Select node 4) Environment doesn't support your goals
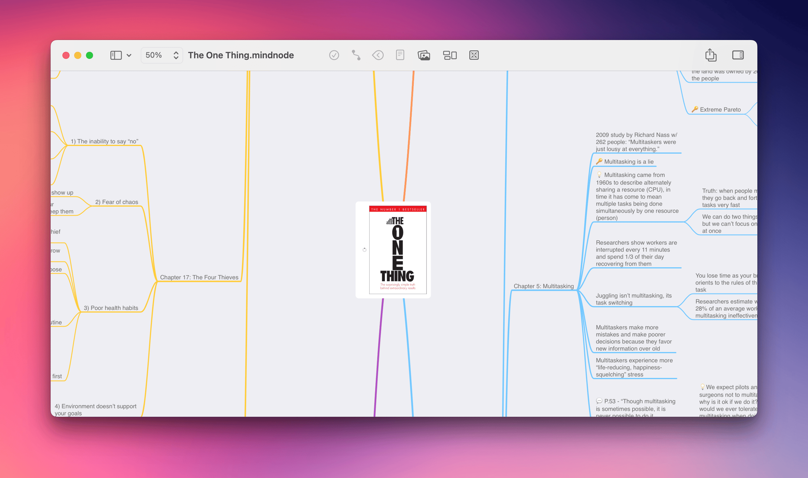The width and height of the screenshot is (808, 478). [95, 410]
